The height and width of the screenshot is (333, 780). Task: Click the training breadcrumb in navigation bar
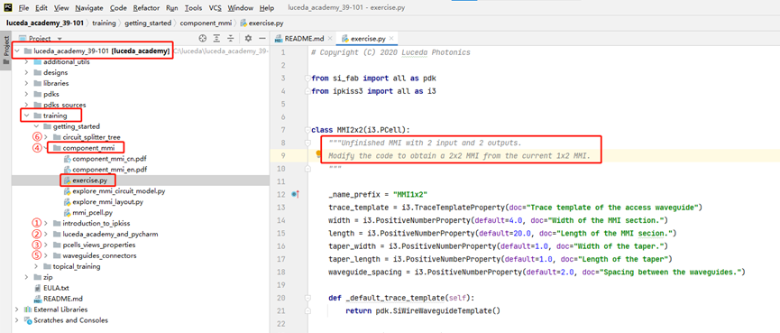click(104, 23)
